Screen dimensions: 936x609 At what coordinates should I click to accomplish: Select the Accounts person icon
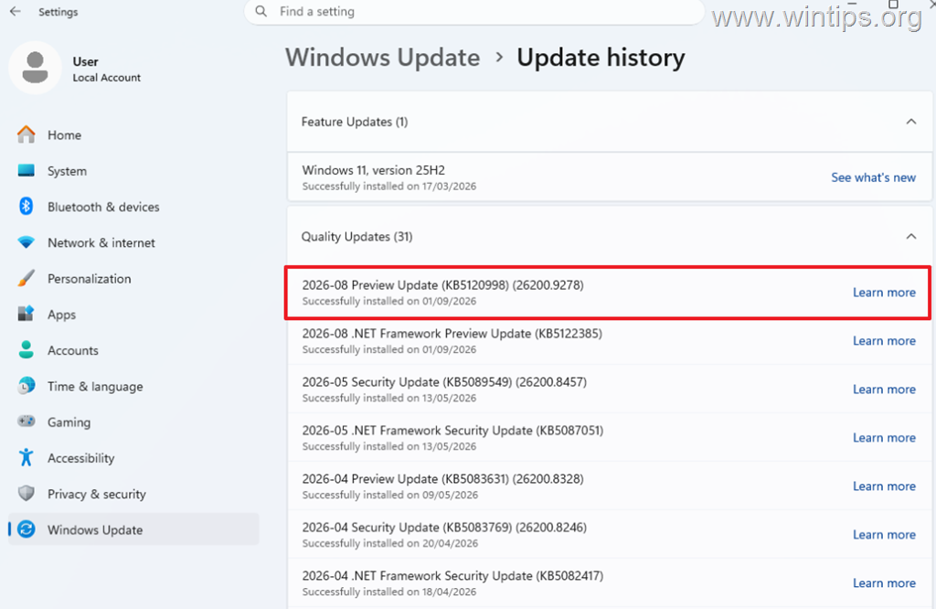tap(26, 350)
